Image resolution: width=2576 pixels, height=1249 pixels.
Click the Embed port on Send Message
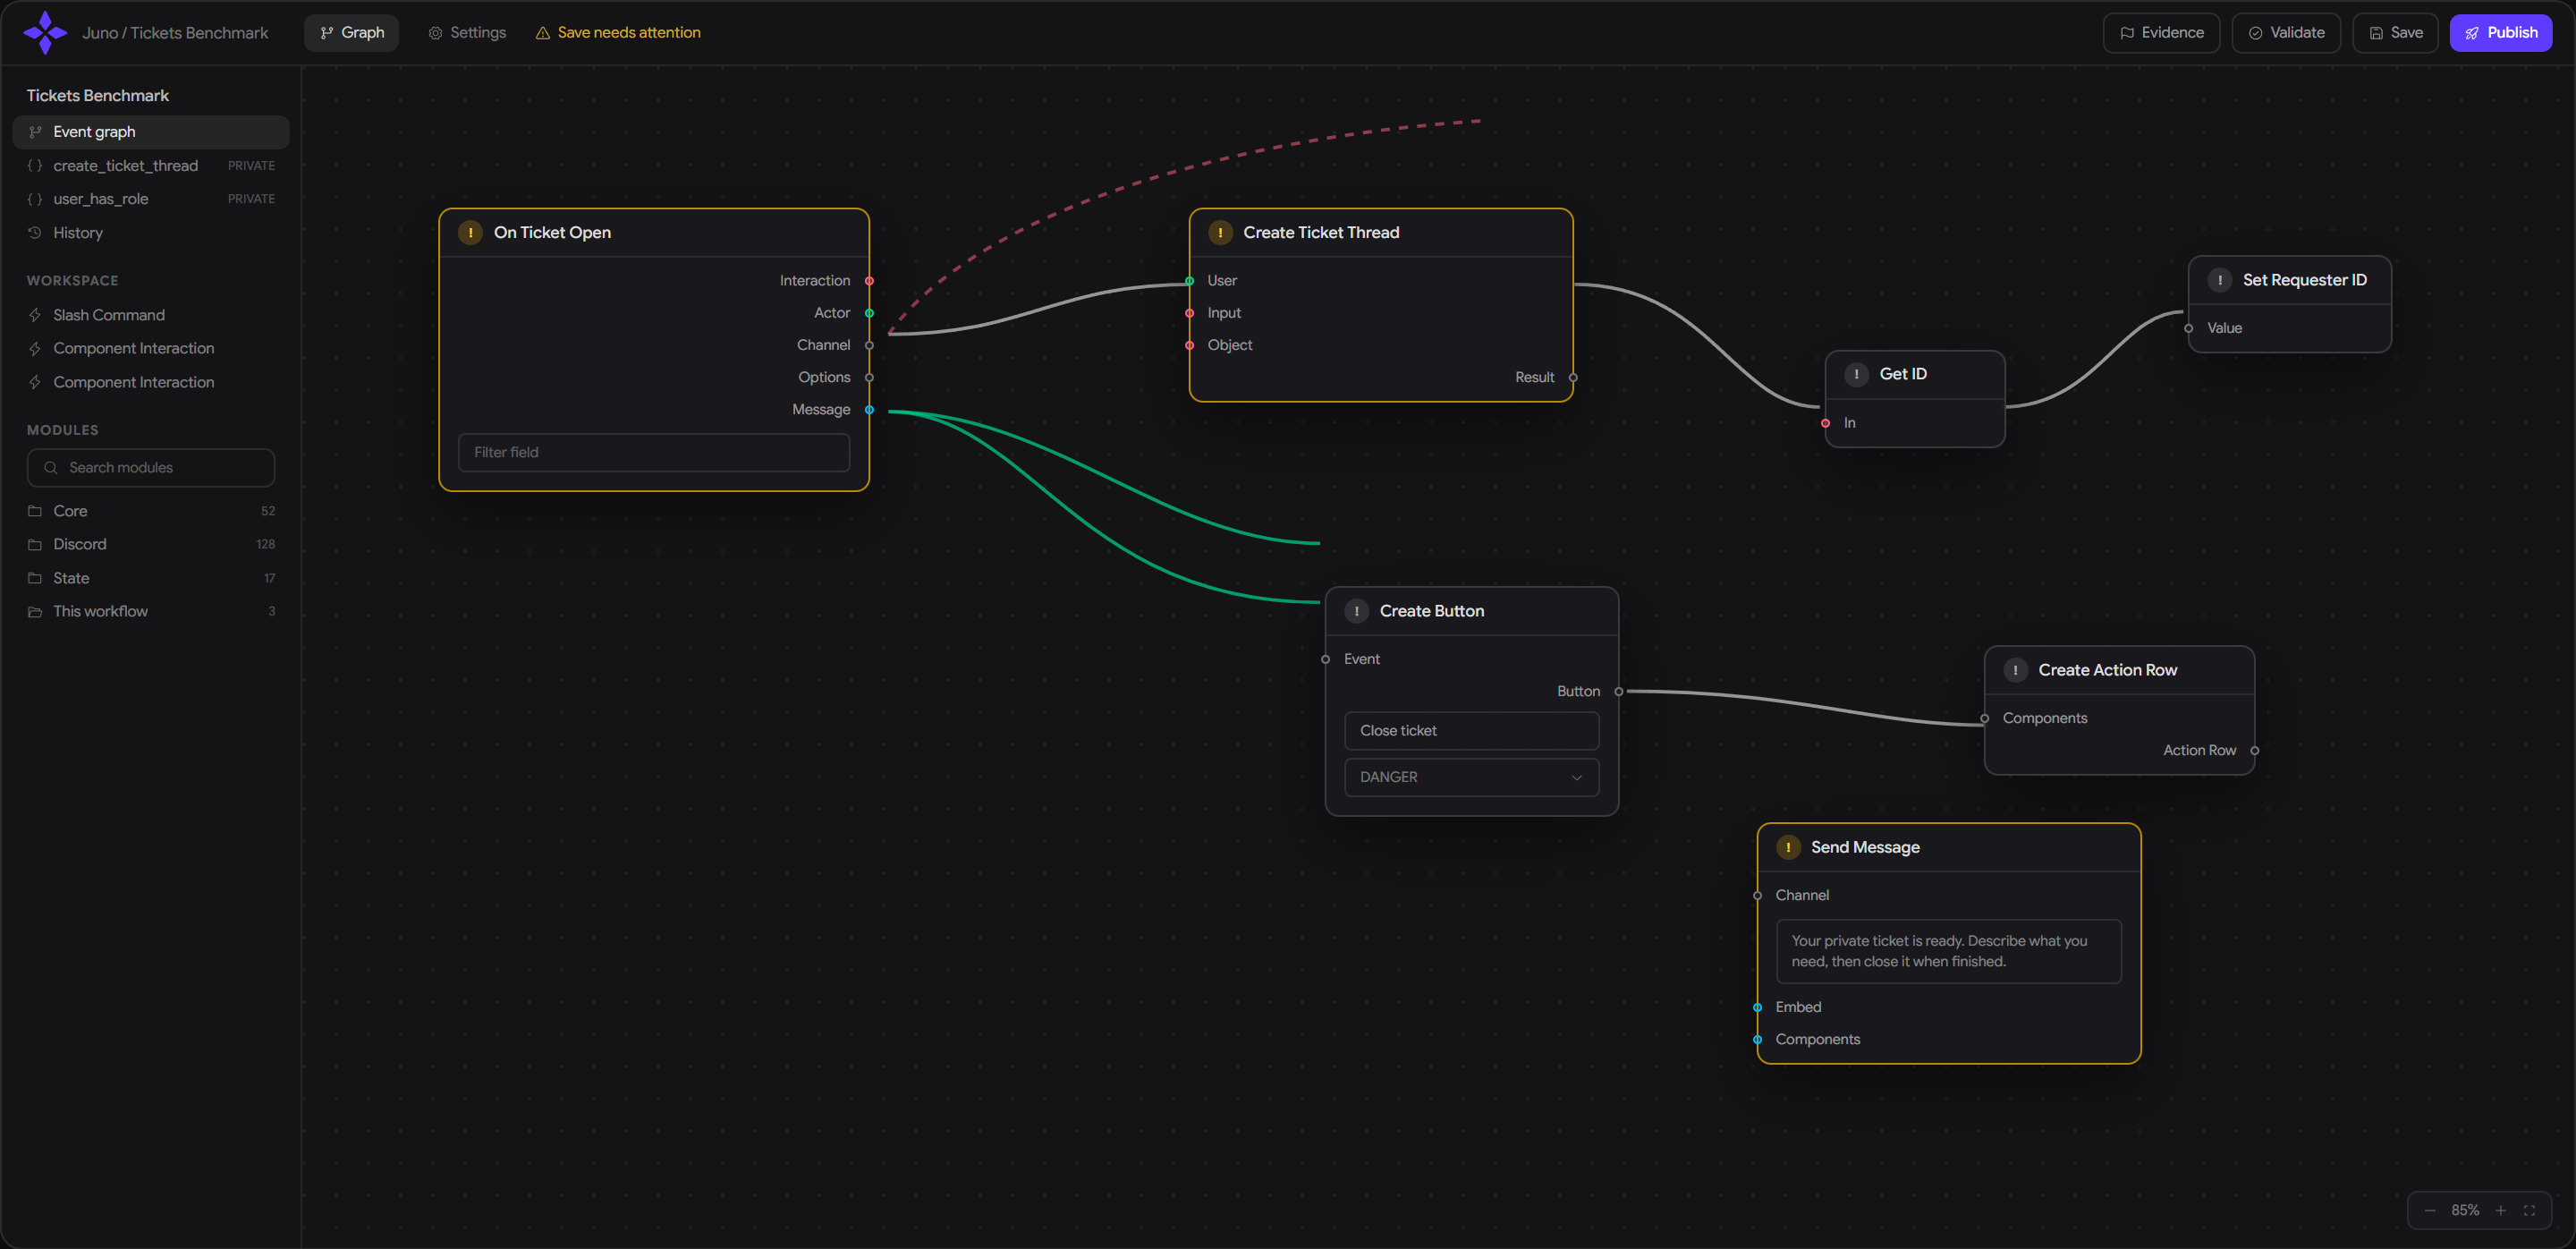pyautogui.click(x=1757, y=1007)
